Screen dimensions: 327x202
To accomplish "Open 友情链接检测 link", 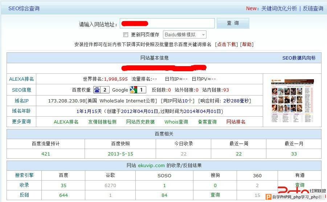I will pyautogui.click(x=102, y=122).
